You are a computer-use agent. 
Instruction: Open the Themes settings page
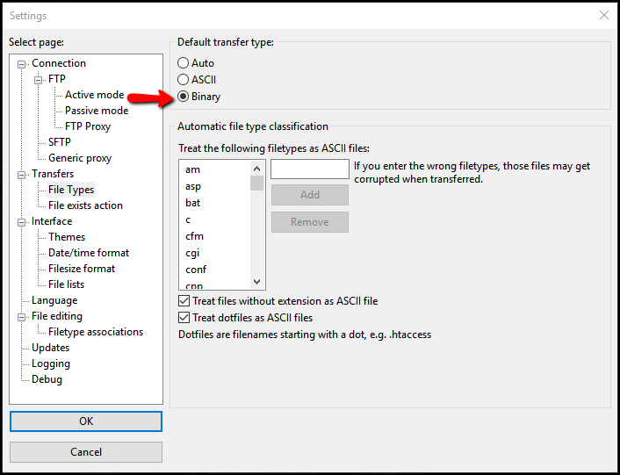click(67, 237)
